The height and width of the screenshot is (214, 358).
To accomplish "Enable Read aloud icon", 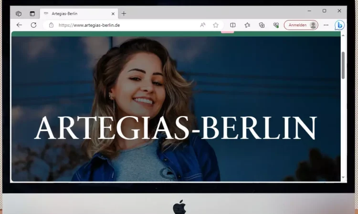I will (202, 25).
